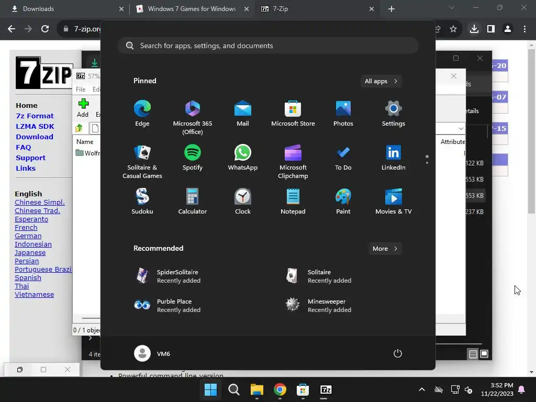The width and height of the screenshot is (536, 402).
Task: Switch File Explorer to large icons view
Action: tap(484, 354)
